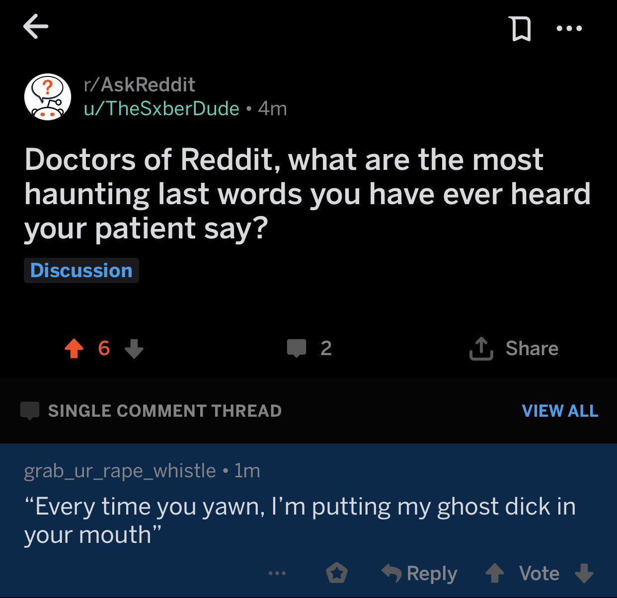Upvote the post with the orange arrow
The width and height of the screenshot is (617, 598).
pyautogui.click(x=74, y=348)
